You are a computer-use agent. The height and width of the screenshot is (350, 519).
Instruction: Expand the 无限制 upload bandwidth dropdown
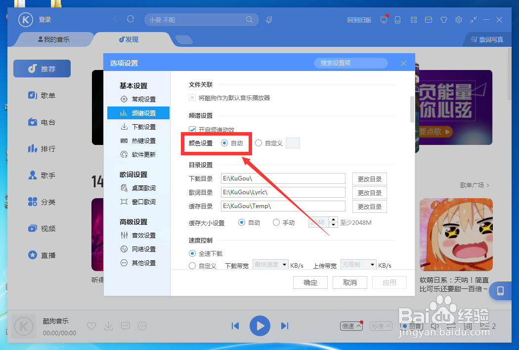[358, 264]
